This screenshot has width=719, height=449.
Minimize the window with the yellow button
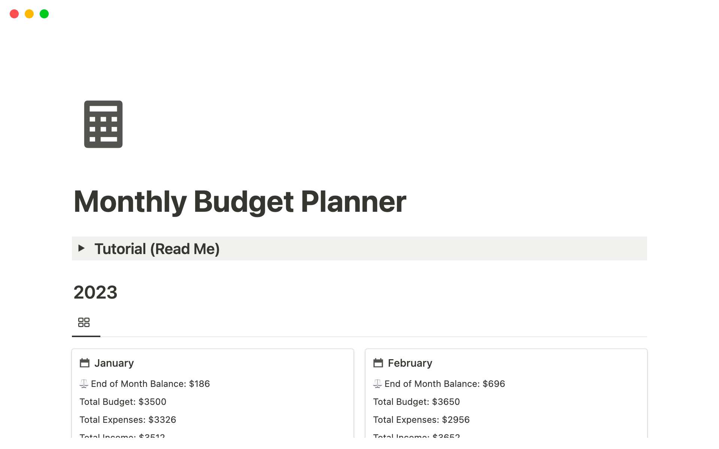(29, 14)
